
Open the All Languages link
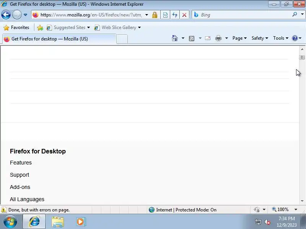pyautogui.click(x=27, y=199)
